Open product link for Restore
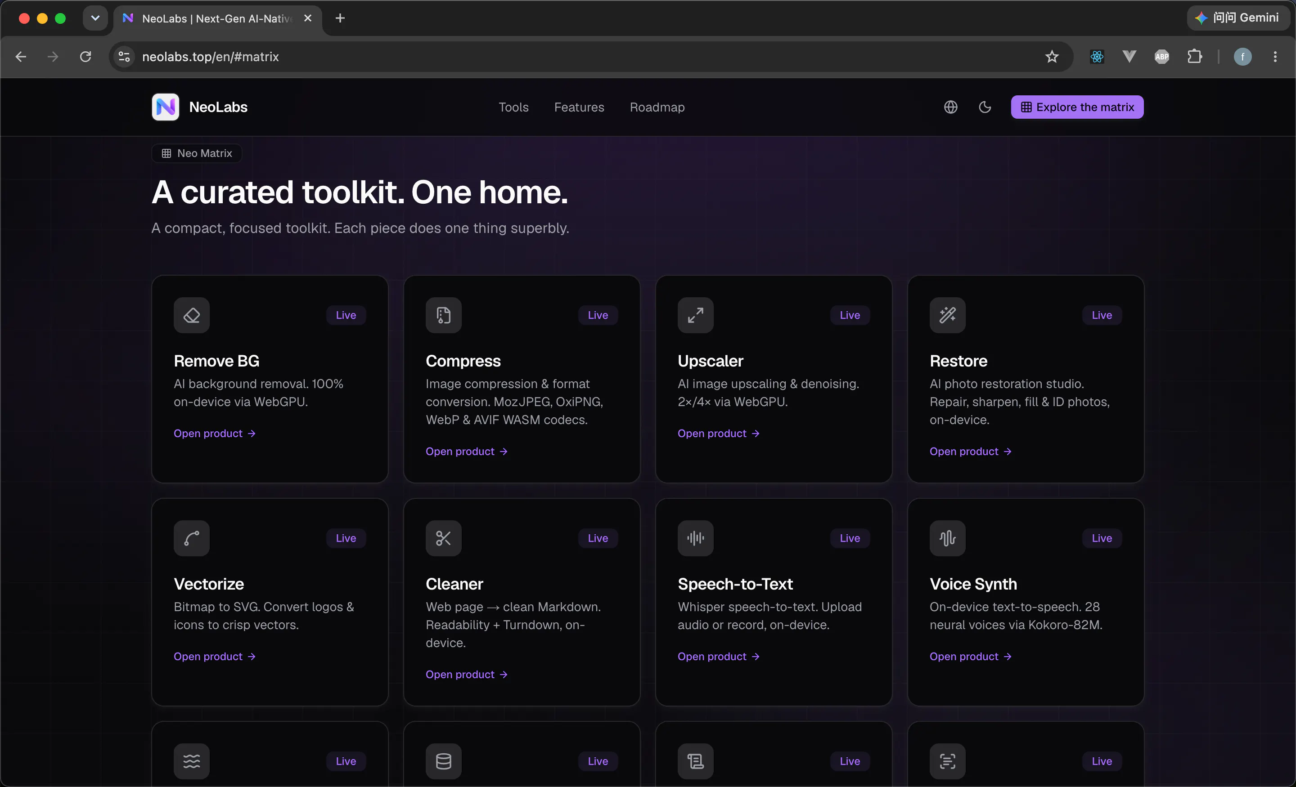 click(x=970, y=452)
